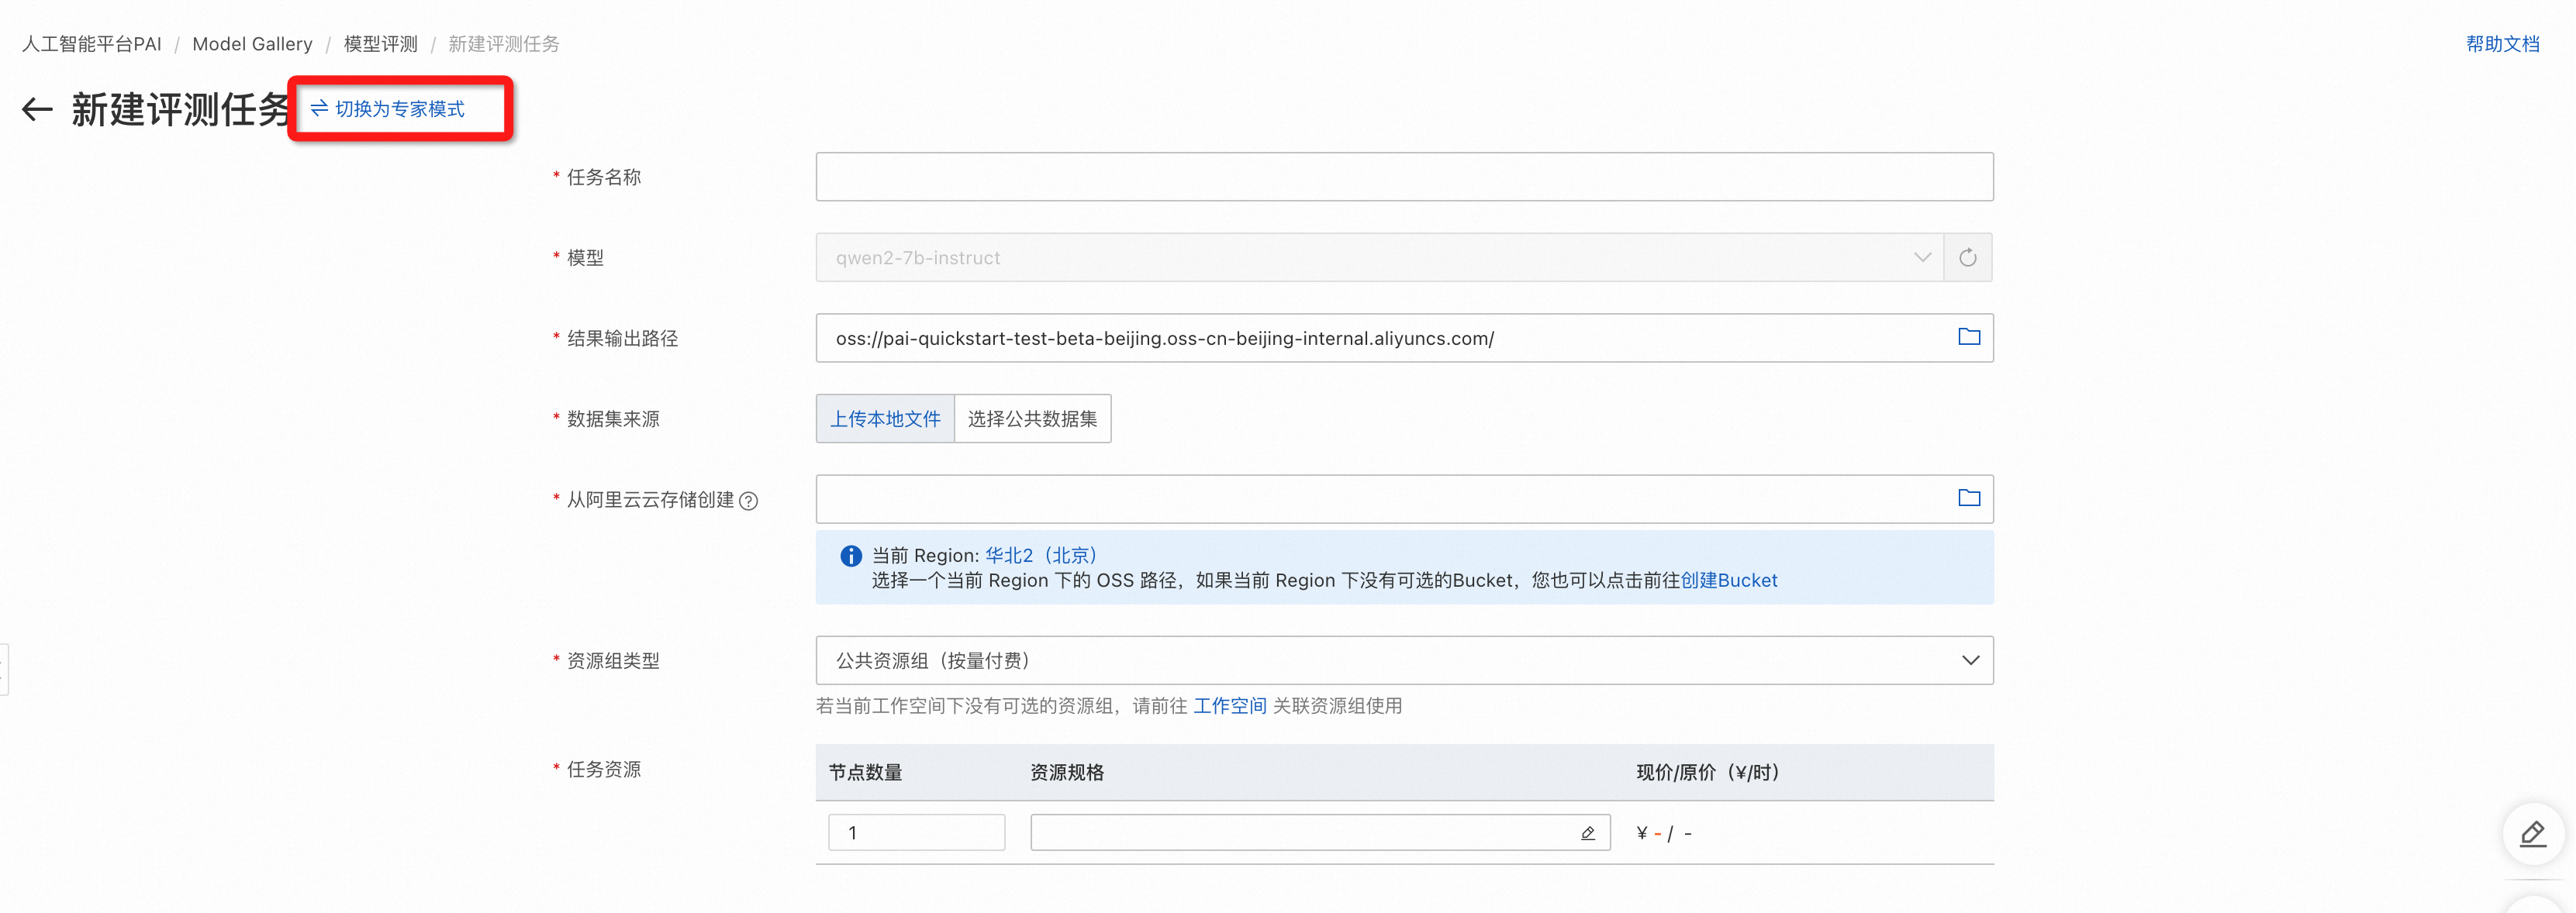Click the 现价/原价（¥/时）column header
This screenshot has width=2576, height=913.
tap(1709, 772)
